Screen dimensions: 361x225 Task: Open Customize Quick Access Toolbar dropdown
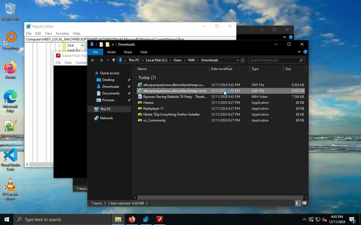click(113, 44)
